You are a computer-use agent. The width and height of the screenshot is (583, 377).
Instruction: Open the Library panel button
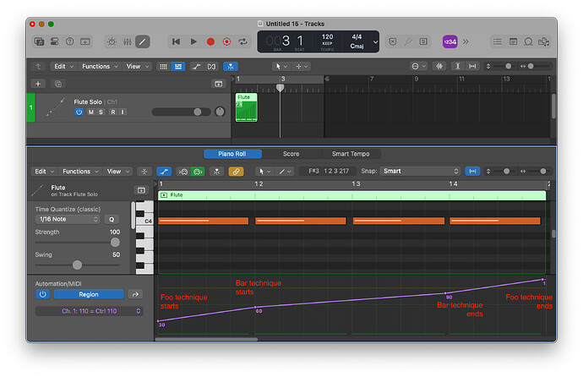point(39,41)
